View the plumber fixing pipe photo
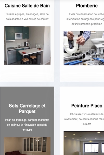104x155 pixels. click(84, 48)
